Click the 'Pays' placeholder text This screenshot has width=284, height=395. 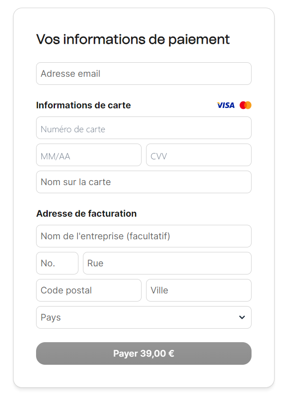pyautogui.click(x=50, y=317)
